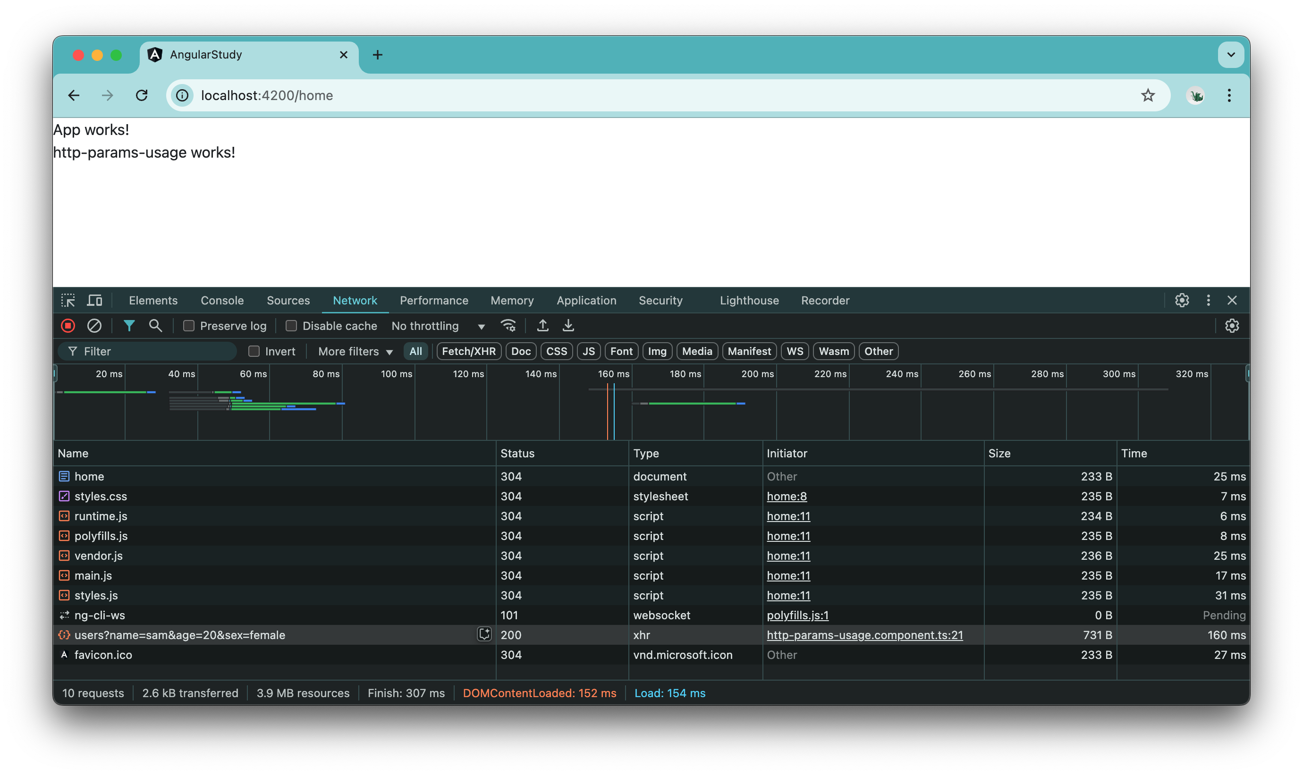Filter requests by Media type
The image size is (1303, 775).
697,352
